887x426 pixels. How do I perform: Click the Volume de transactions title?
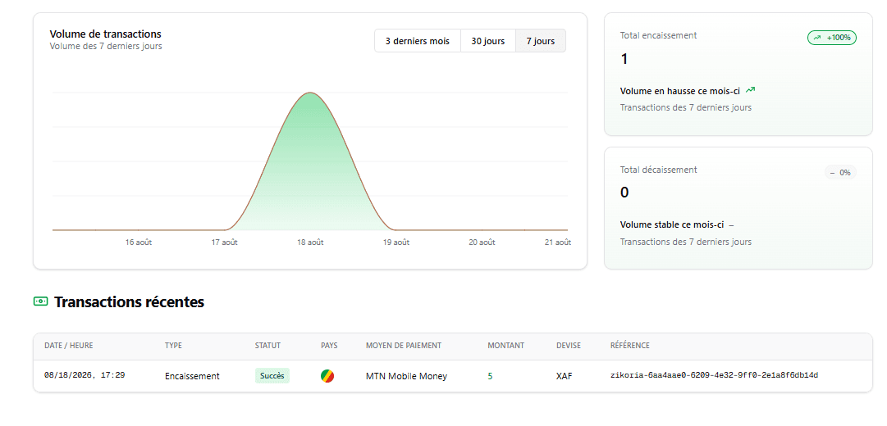(x=105, y=34)
